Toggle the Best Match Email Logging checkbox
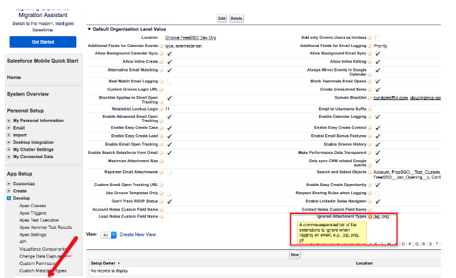Viewport: 456px width, 278px height. pos(169,82)
